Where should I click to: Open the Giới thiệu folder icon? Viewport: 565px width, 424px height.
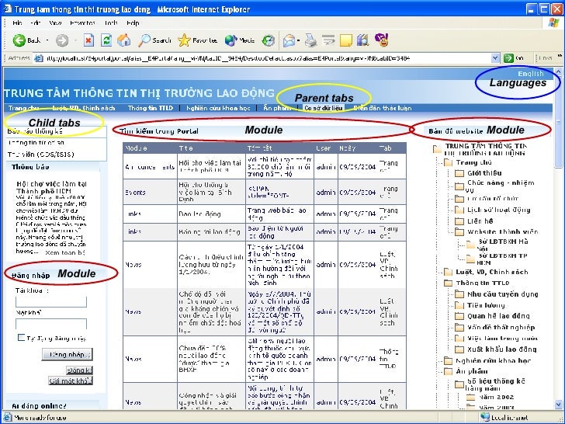point(459,173)
